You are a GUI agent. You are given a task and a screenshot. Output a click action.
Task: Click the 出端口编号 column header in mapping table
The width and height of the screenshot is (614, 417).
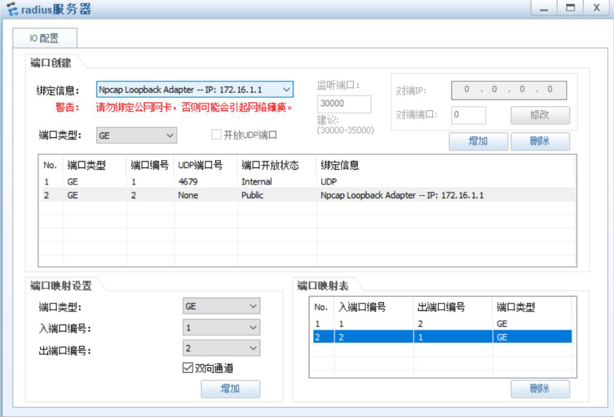point(453,307)
